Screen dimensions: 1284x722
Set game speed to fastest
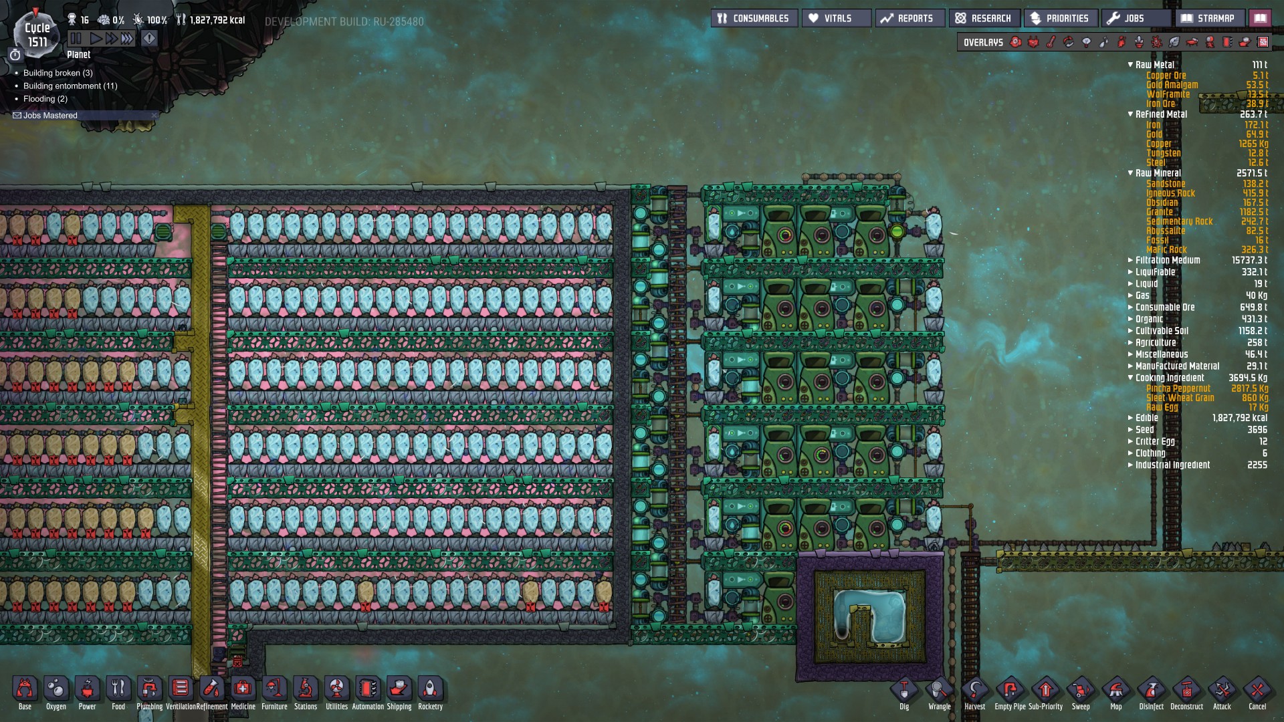pyautogui.click(x=127, y=39)
